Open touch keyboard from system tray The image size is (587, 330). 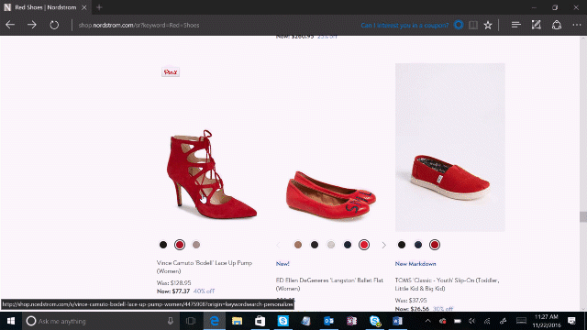tap(521, 321)
